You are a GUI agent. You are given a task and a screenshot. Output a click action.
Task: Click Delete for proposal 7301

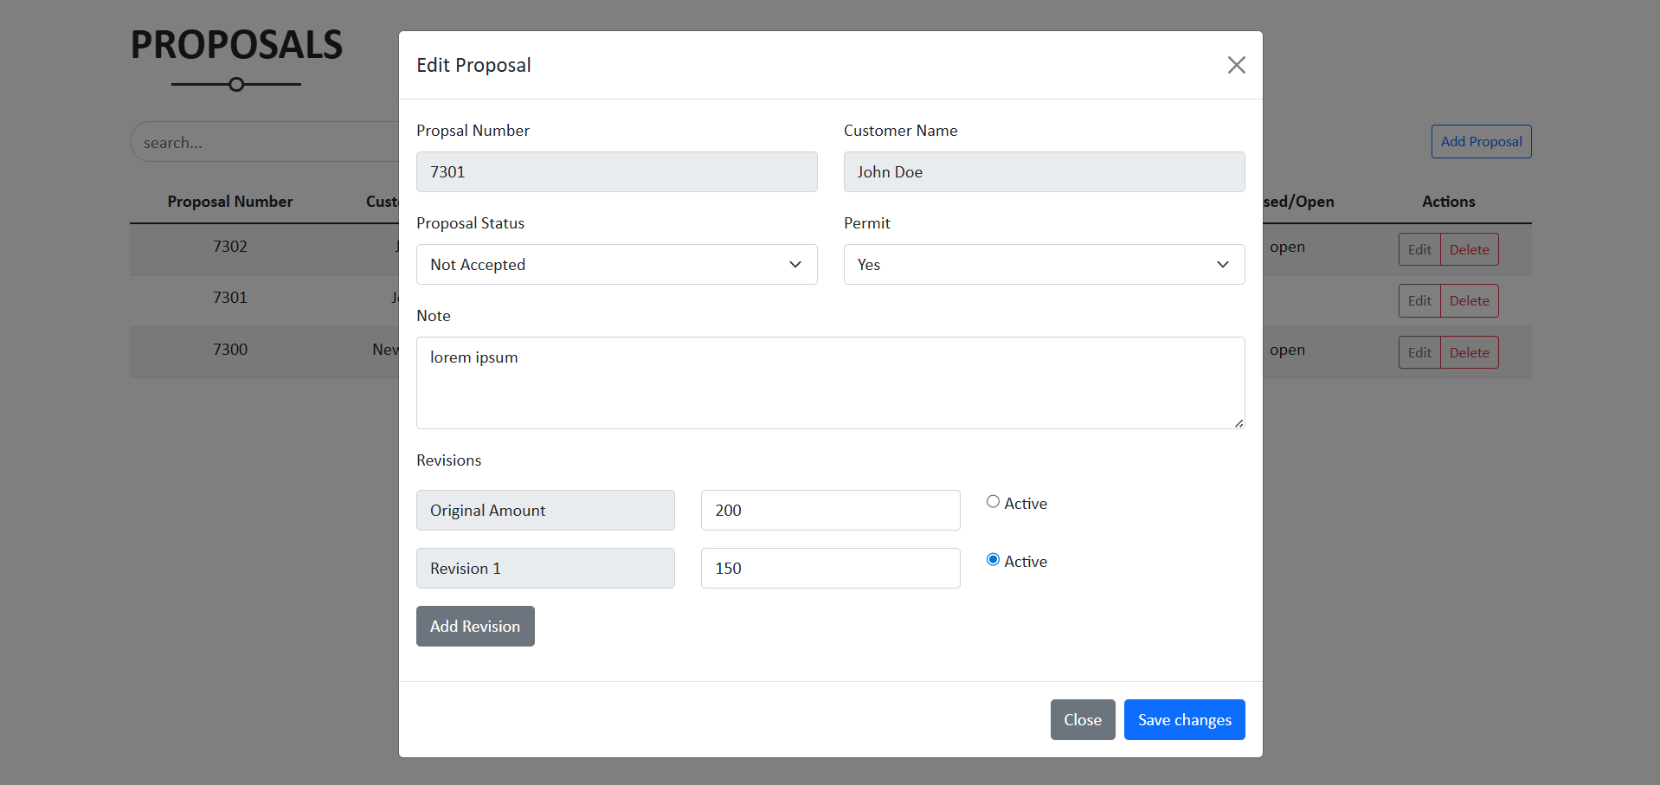point(1469,301)
